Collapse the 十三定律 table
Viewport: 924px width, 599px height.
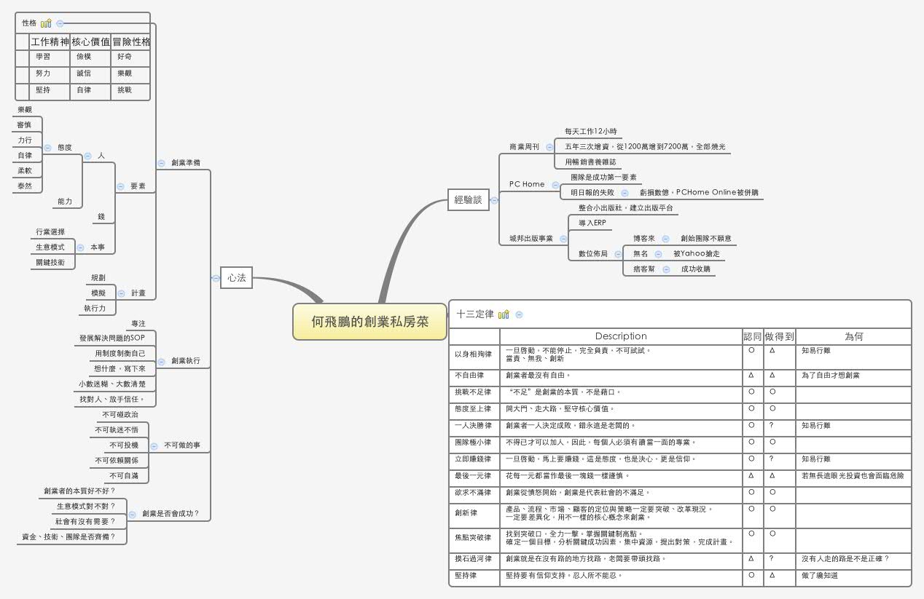(x=520, y=314)
